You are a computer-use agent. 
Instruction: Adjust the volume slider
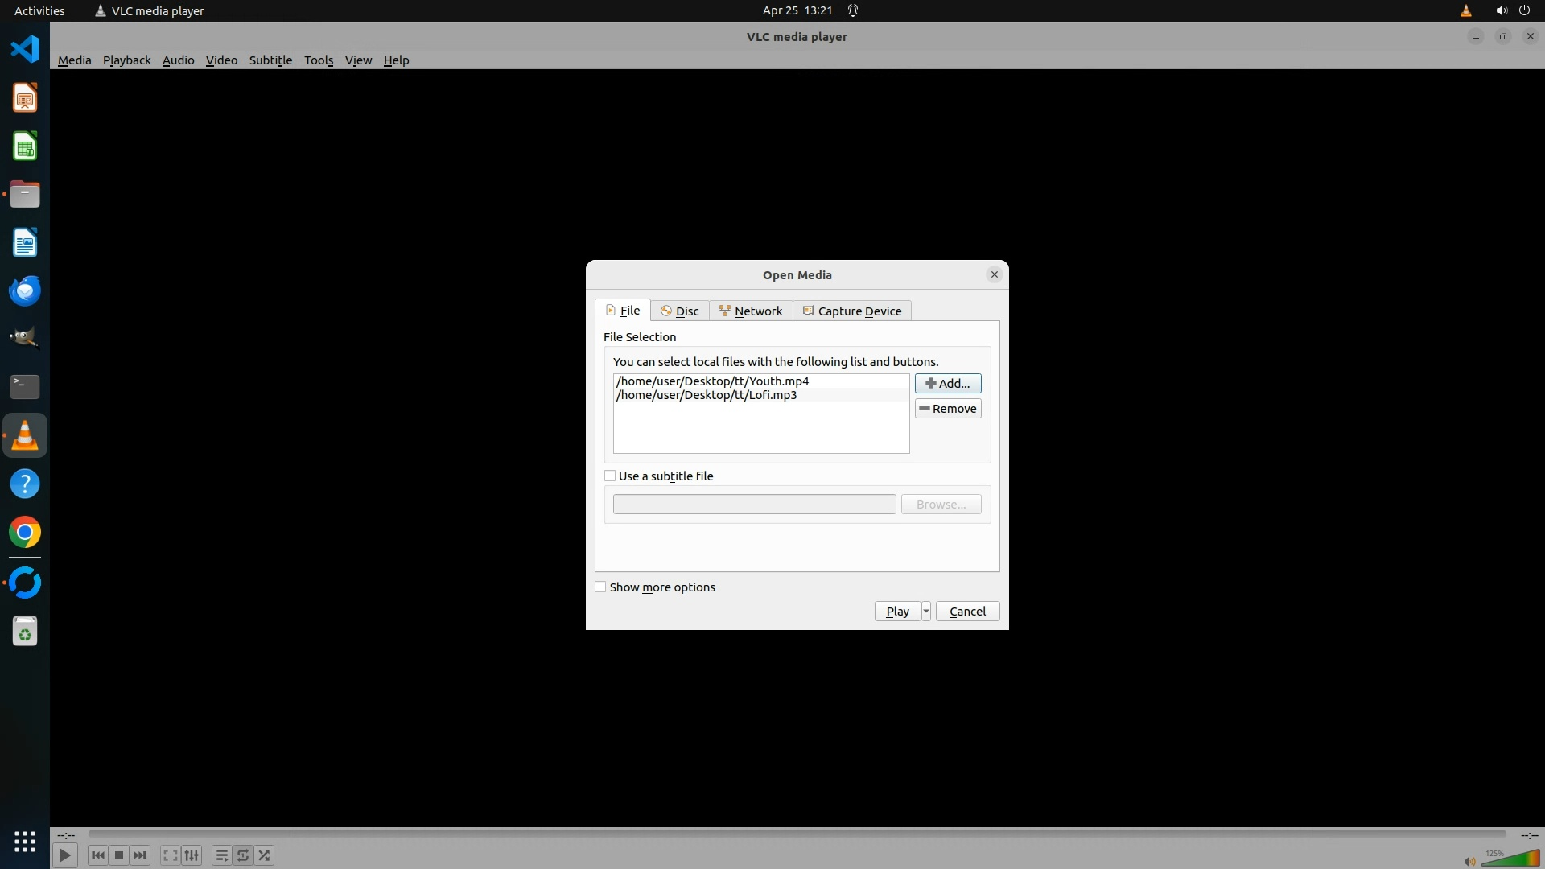[x=1510, y=859]
